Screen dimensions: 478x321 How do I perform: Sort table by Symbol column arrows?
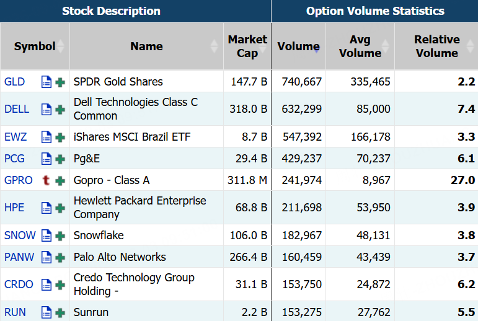click(61, 46)
